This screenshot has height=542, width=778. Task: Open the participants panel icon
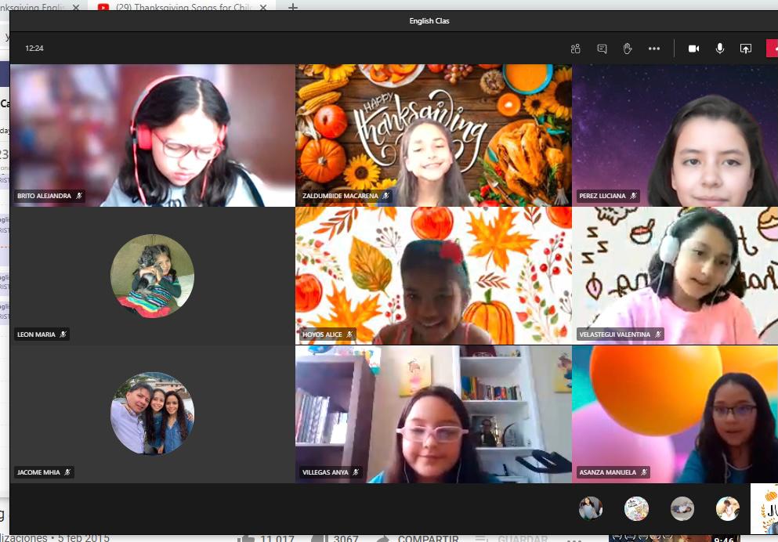tap(576, 49)
